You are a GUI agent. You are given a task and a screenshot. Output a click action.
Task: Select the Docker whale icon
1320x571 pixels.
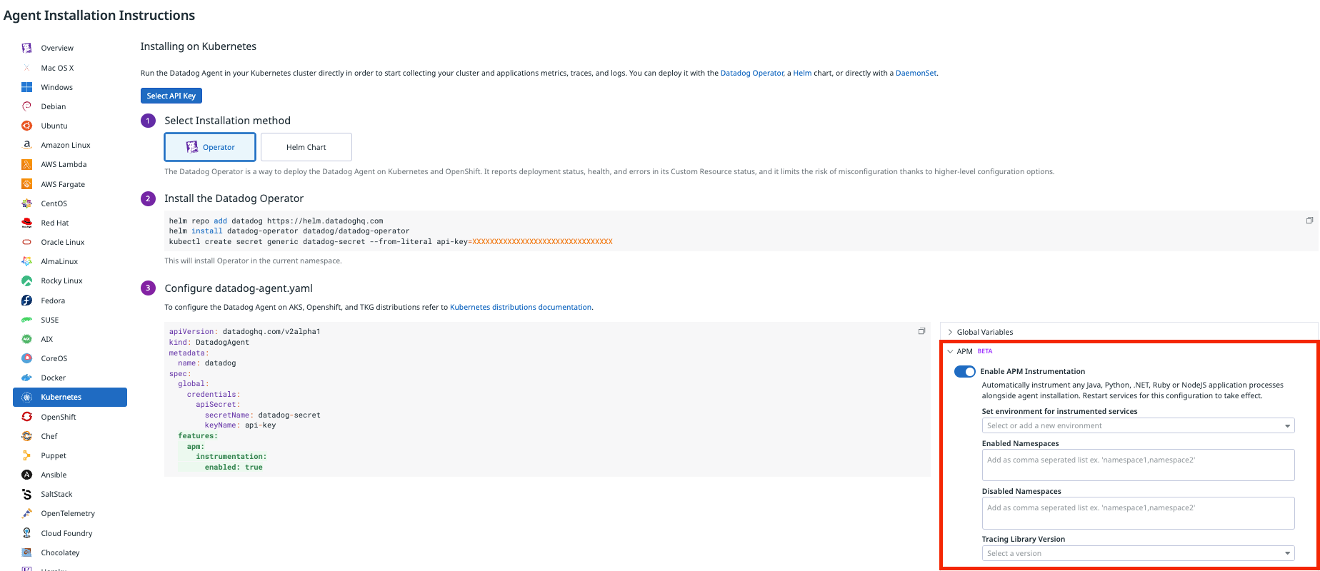pos(27,378)
